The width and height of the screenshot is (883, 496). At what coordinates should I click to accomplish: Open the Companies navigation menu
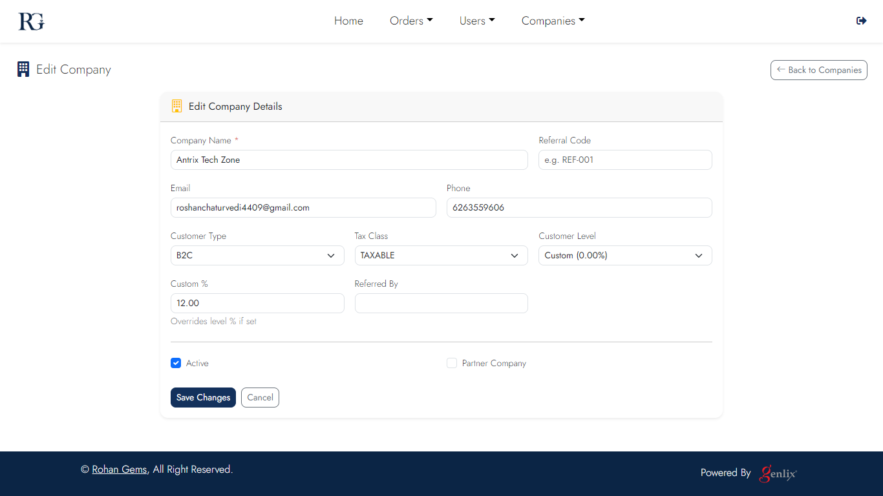tap(553, 21)
